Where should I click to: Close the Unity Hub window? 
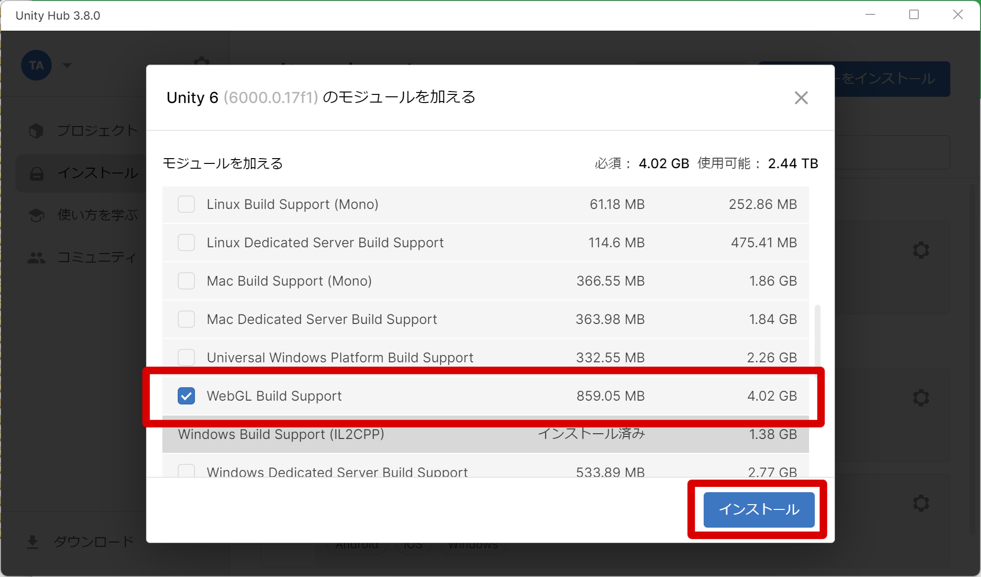click(x=958, y=15)
